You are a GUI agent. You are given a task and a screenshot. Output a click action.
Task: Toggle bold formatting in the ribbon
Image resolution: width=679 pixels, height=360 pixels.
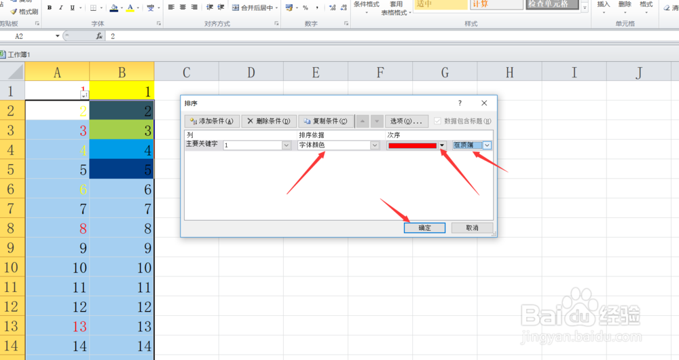click(50, 7)
